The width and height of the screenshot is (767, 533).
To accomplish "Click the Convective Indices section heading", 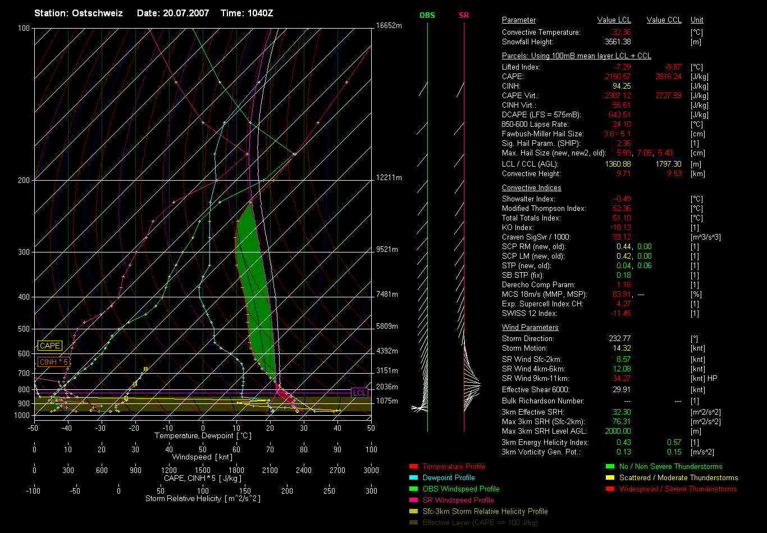I will click(531, 188).
